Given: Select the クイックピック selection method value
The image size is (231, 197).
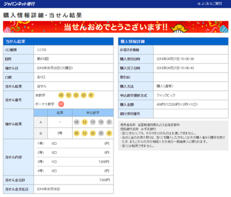Looking at the screenshot, I should pos(166,95).
